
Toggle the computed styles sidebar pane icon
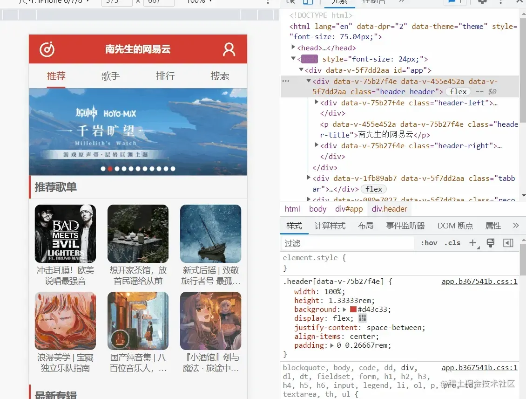508,243
